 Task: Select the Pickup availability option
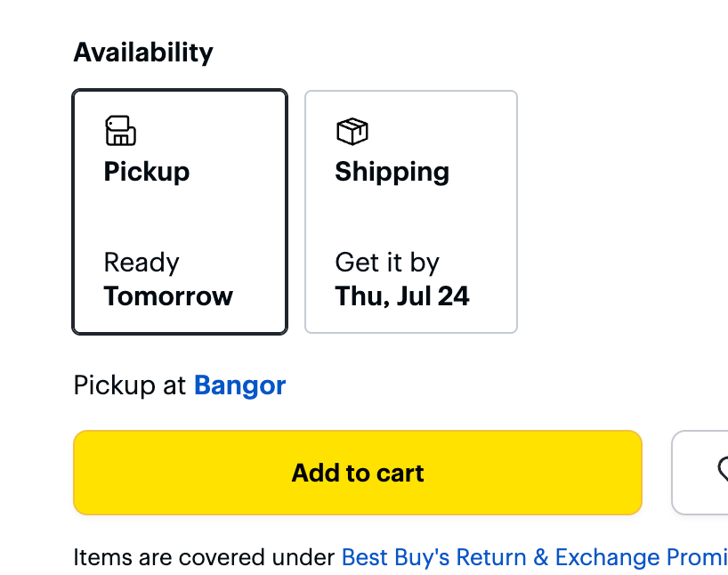coord(179,211)
